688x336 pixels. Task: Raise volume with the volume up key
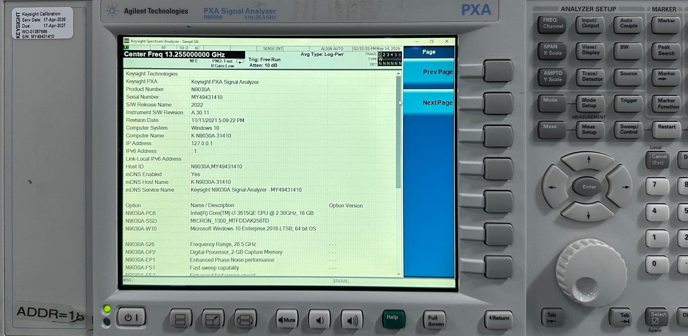(352, 320)
